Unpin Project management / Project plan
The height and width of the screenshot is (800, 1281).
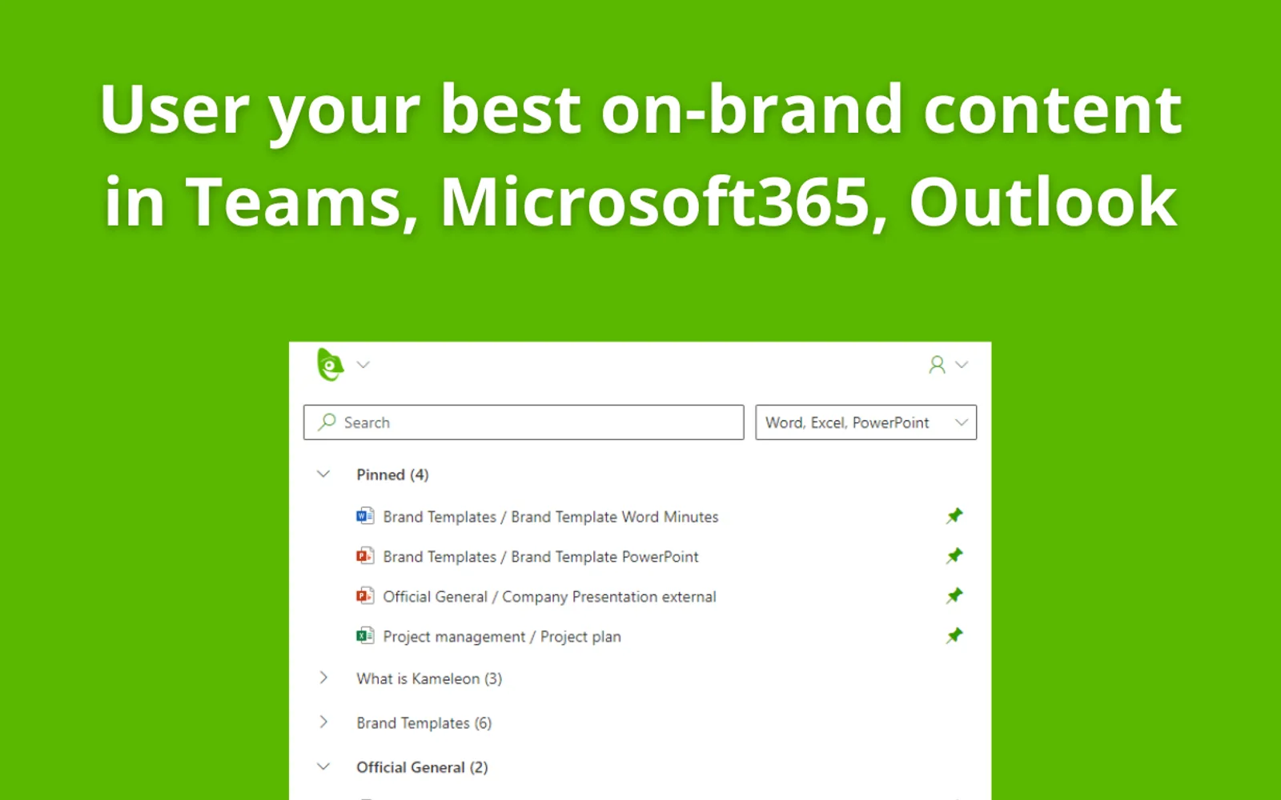pyautogui.click(x=954, y=636)
